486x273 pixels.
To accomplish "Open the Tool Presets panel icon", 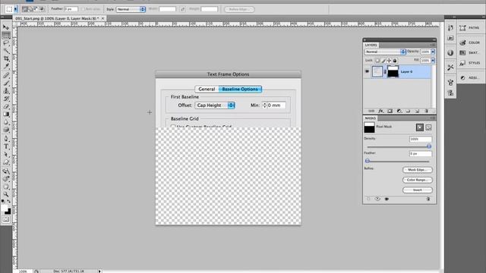I will pos(450,67).
